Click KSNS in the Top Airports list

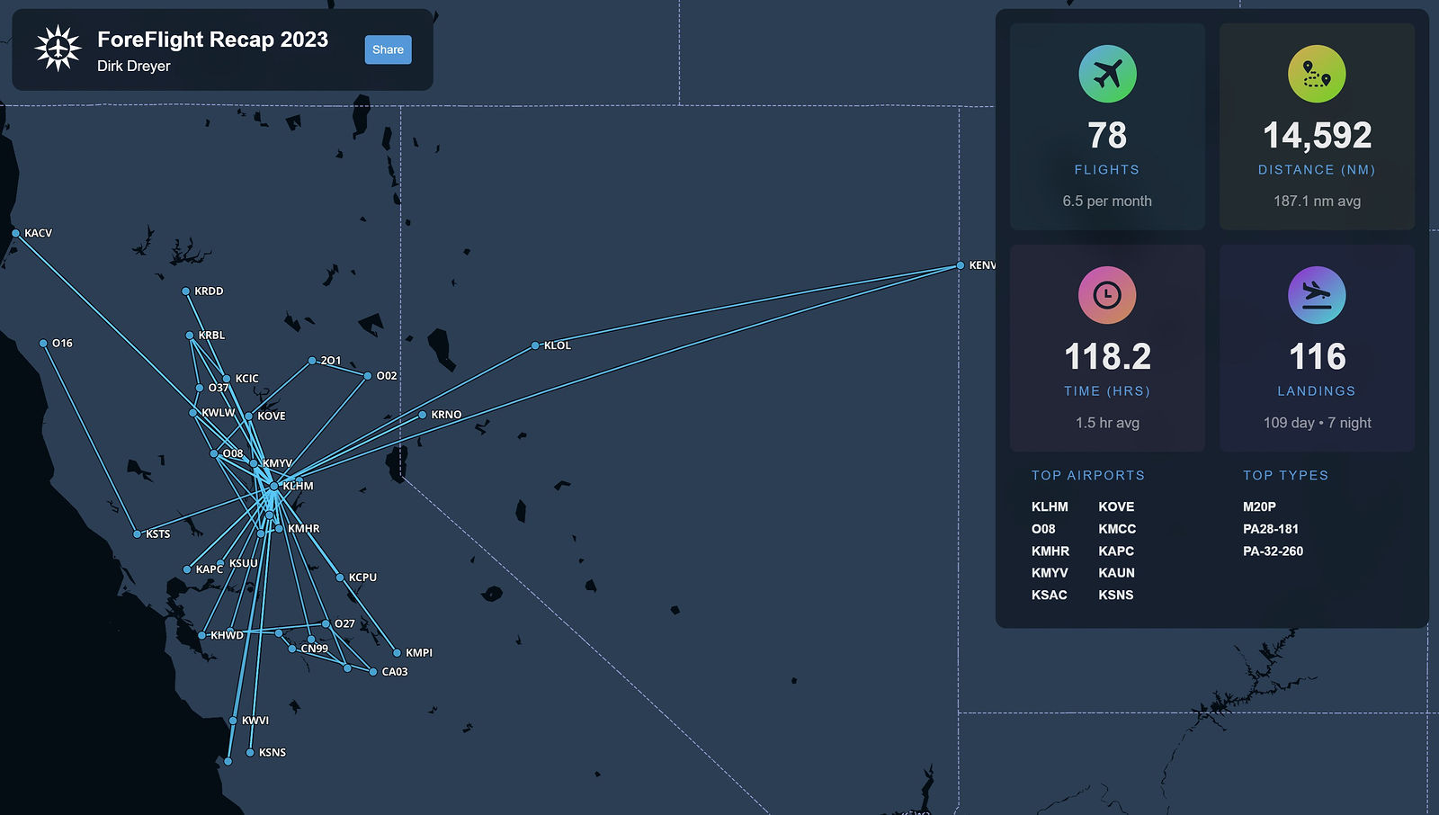[1115, 596]
